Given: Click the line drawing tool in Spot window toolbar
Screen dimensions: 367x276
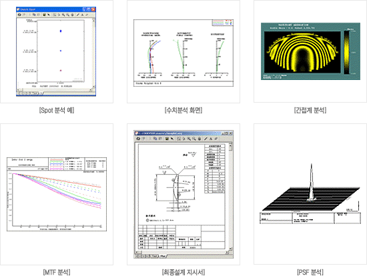Looking at the screenshot, I should (77, 15).
